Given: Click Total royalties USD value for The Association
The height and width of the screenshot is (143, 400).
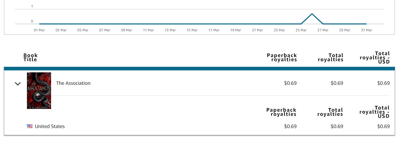Looking at the screenshot, I should pos(383,83).
